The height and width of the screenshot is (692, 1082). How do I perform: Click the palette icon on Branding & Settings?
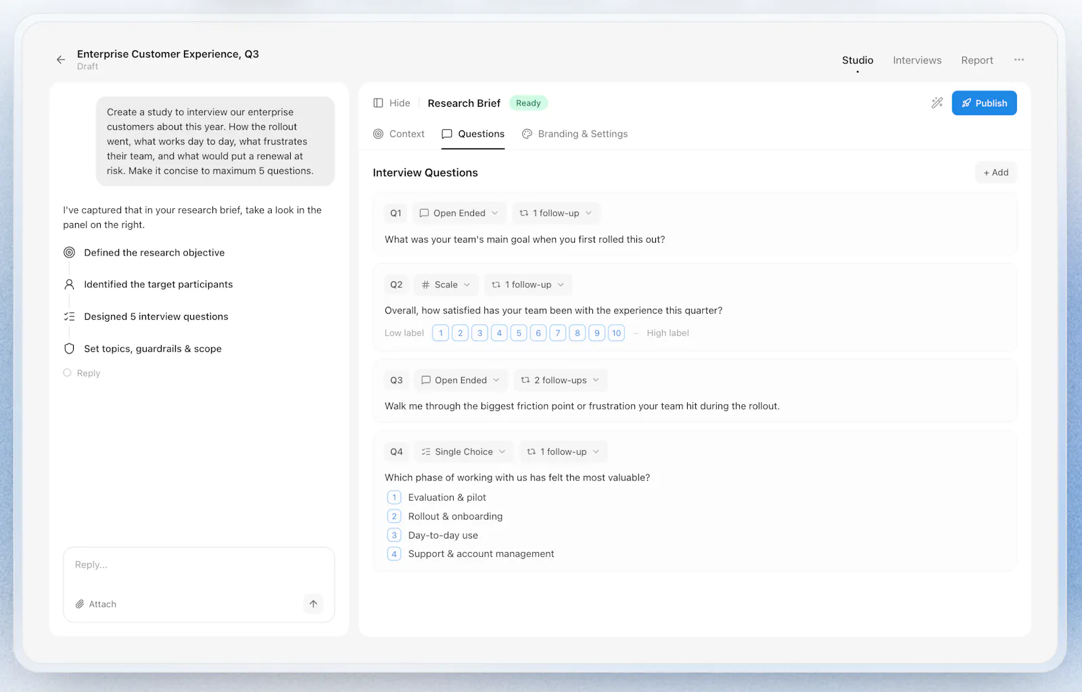[527, 134]
